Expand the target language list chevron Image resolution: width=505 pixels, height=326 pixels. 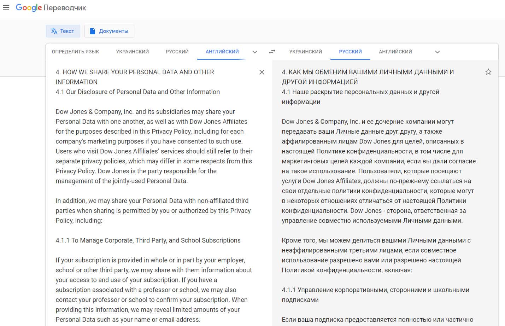(x=438, y=52)
